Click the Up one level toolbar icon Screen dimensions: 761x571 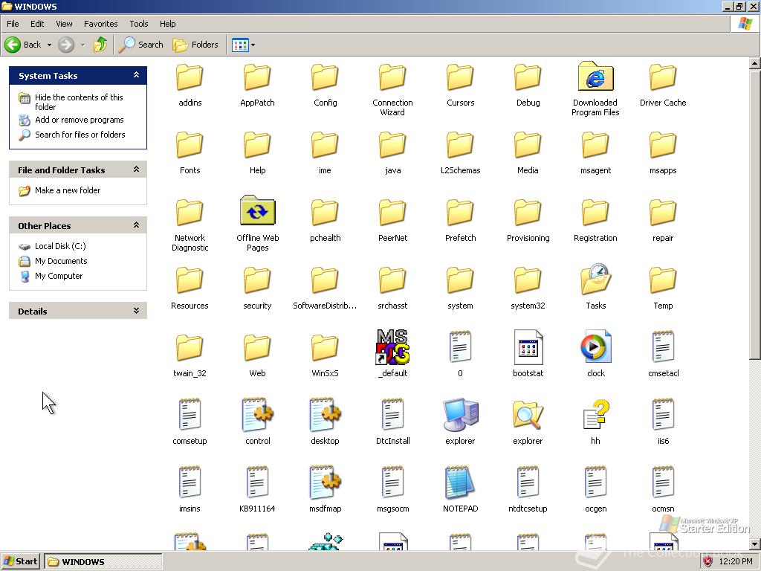click(100, 45)
